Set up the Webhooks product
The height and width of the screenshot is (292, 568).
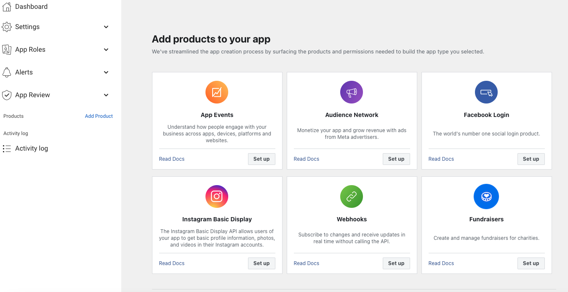click(x=396, y=263)
